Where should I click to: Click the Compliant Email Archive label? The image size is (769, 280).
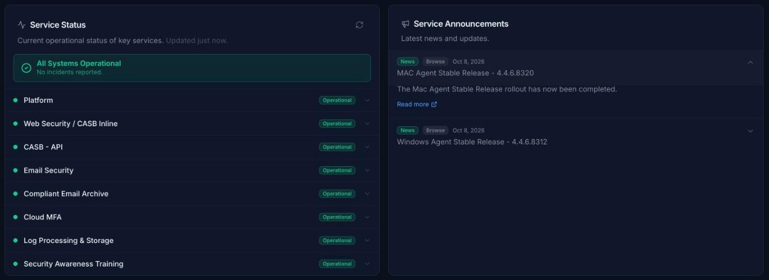(x=66, y=194)
